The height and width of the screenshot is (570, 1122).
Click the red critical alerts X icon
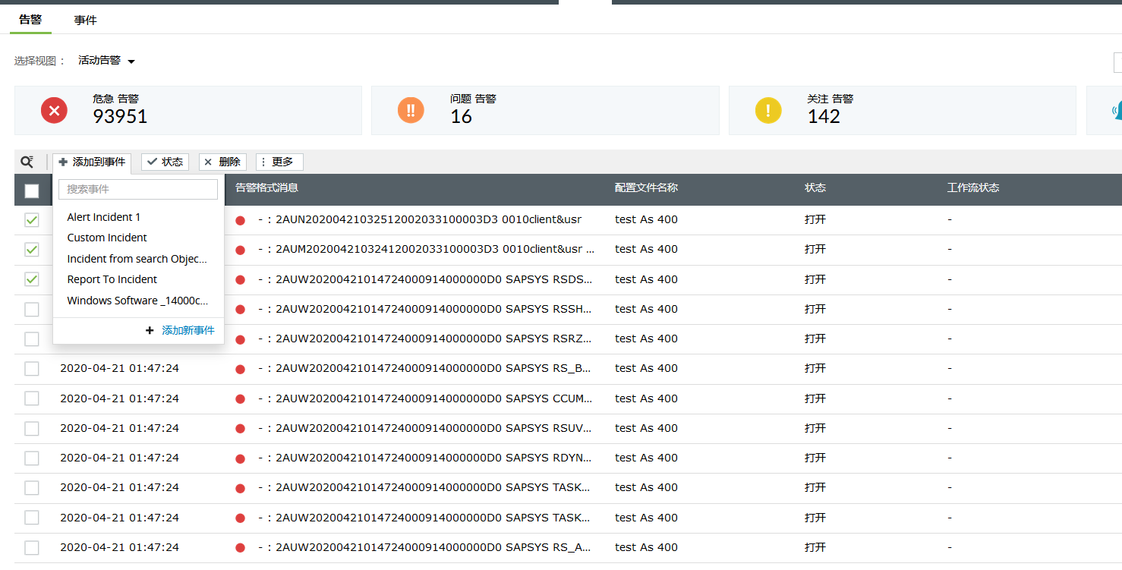54,111
